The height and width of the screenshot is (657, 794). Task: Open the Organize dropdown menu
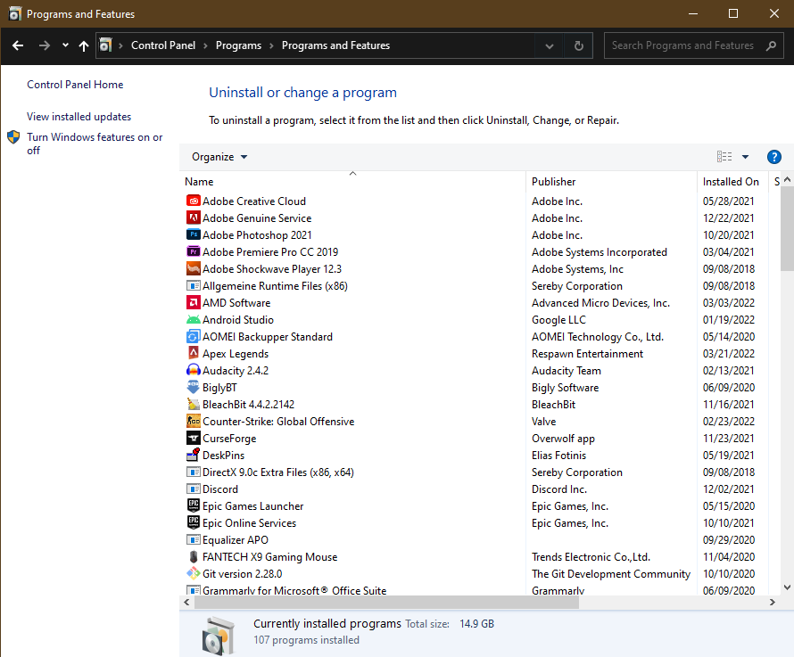tap(219, 157)
